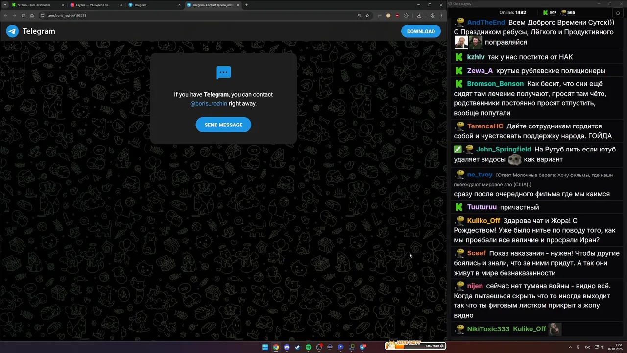The height and width of the screenshot is (353, 627).
Task: Click the username Zewa_A in chat
Action: point(480,71)
